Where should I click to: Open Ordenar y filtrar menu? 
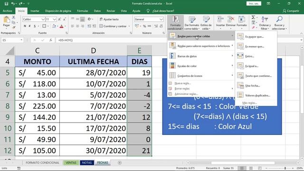coord(265,23)
